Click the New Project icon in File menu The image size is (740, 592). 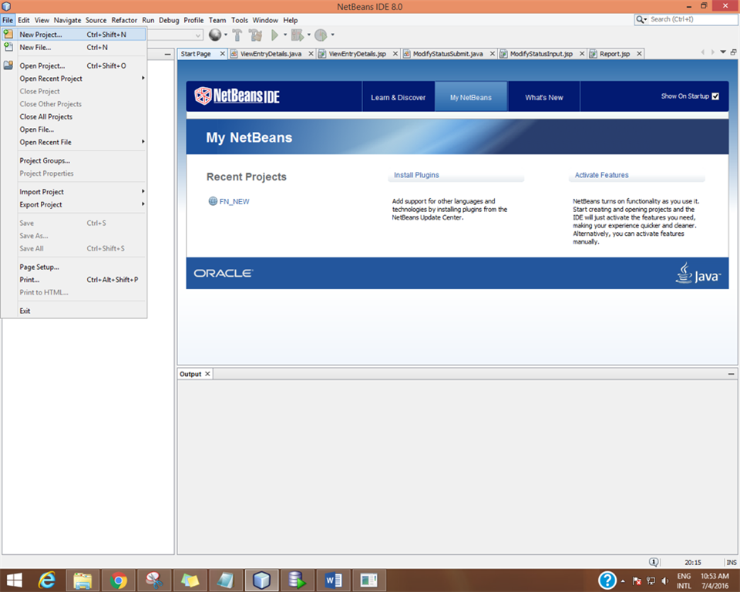coord(8,34)
